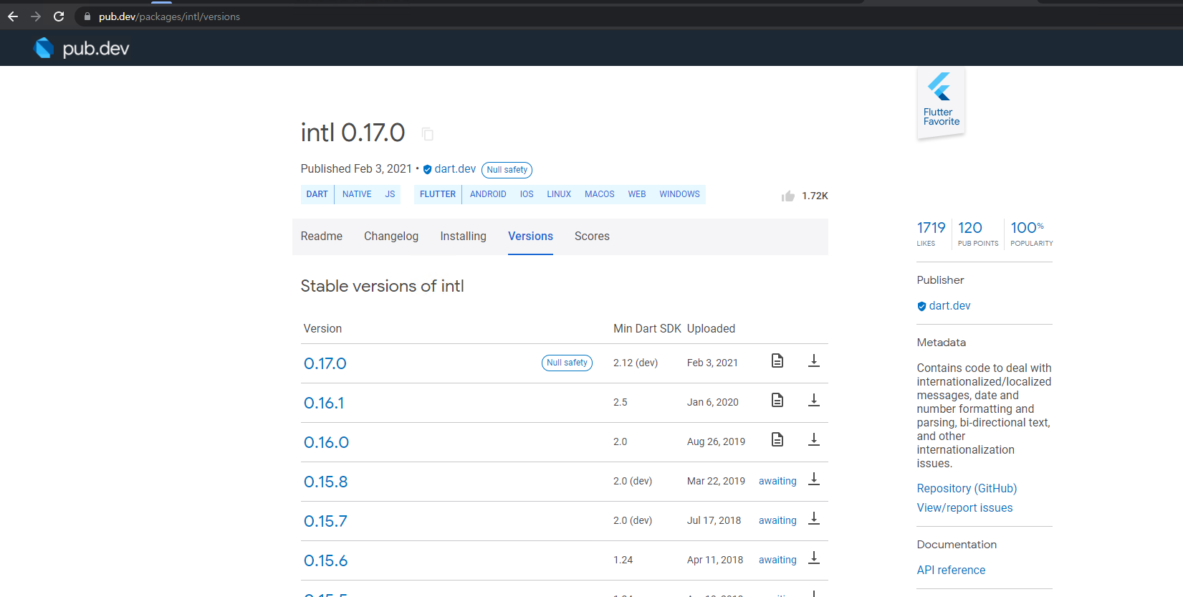Click the browser forward arrow

[x=36, y=16]
